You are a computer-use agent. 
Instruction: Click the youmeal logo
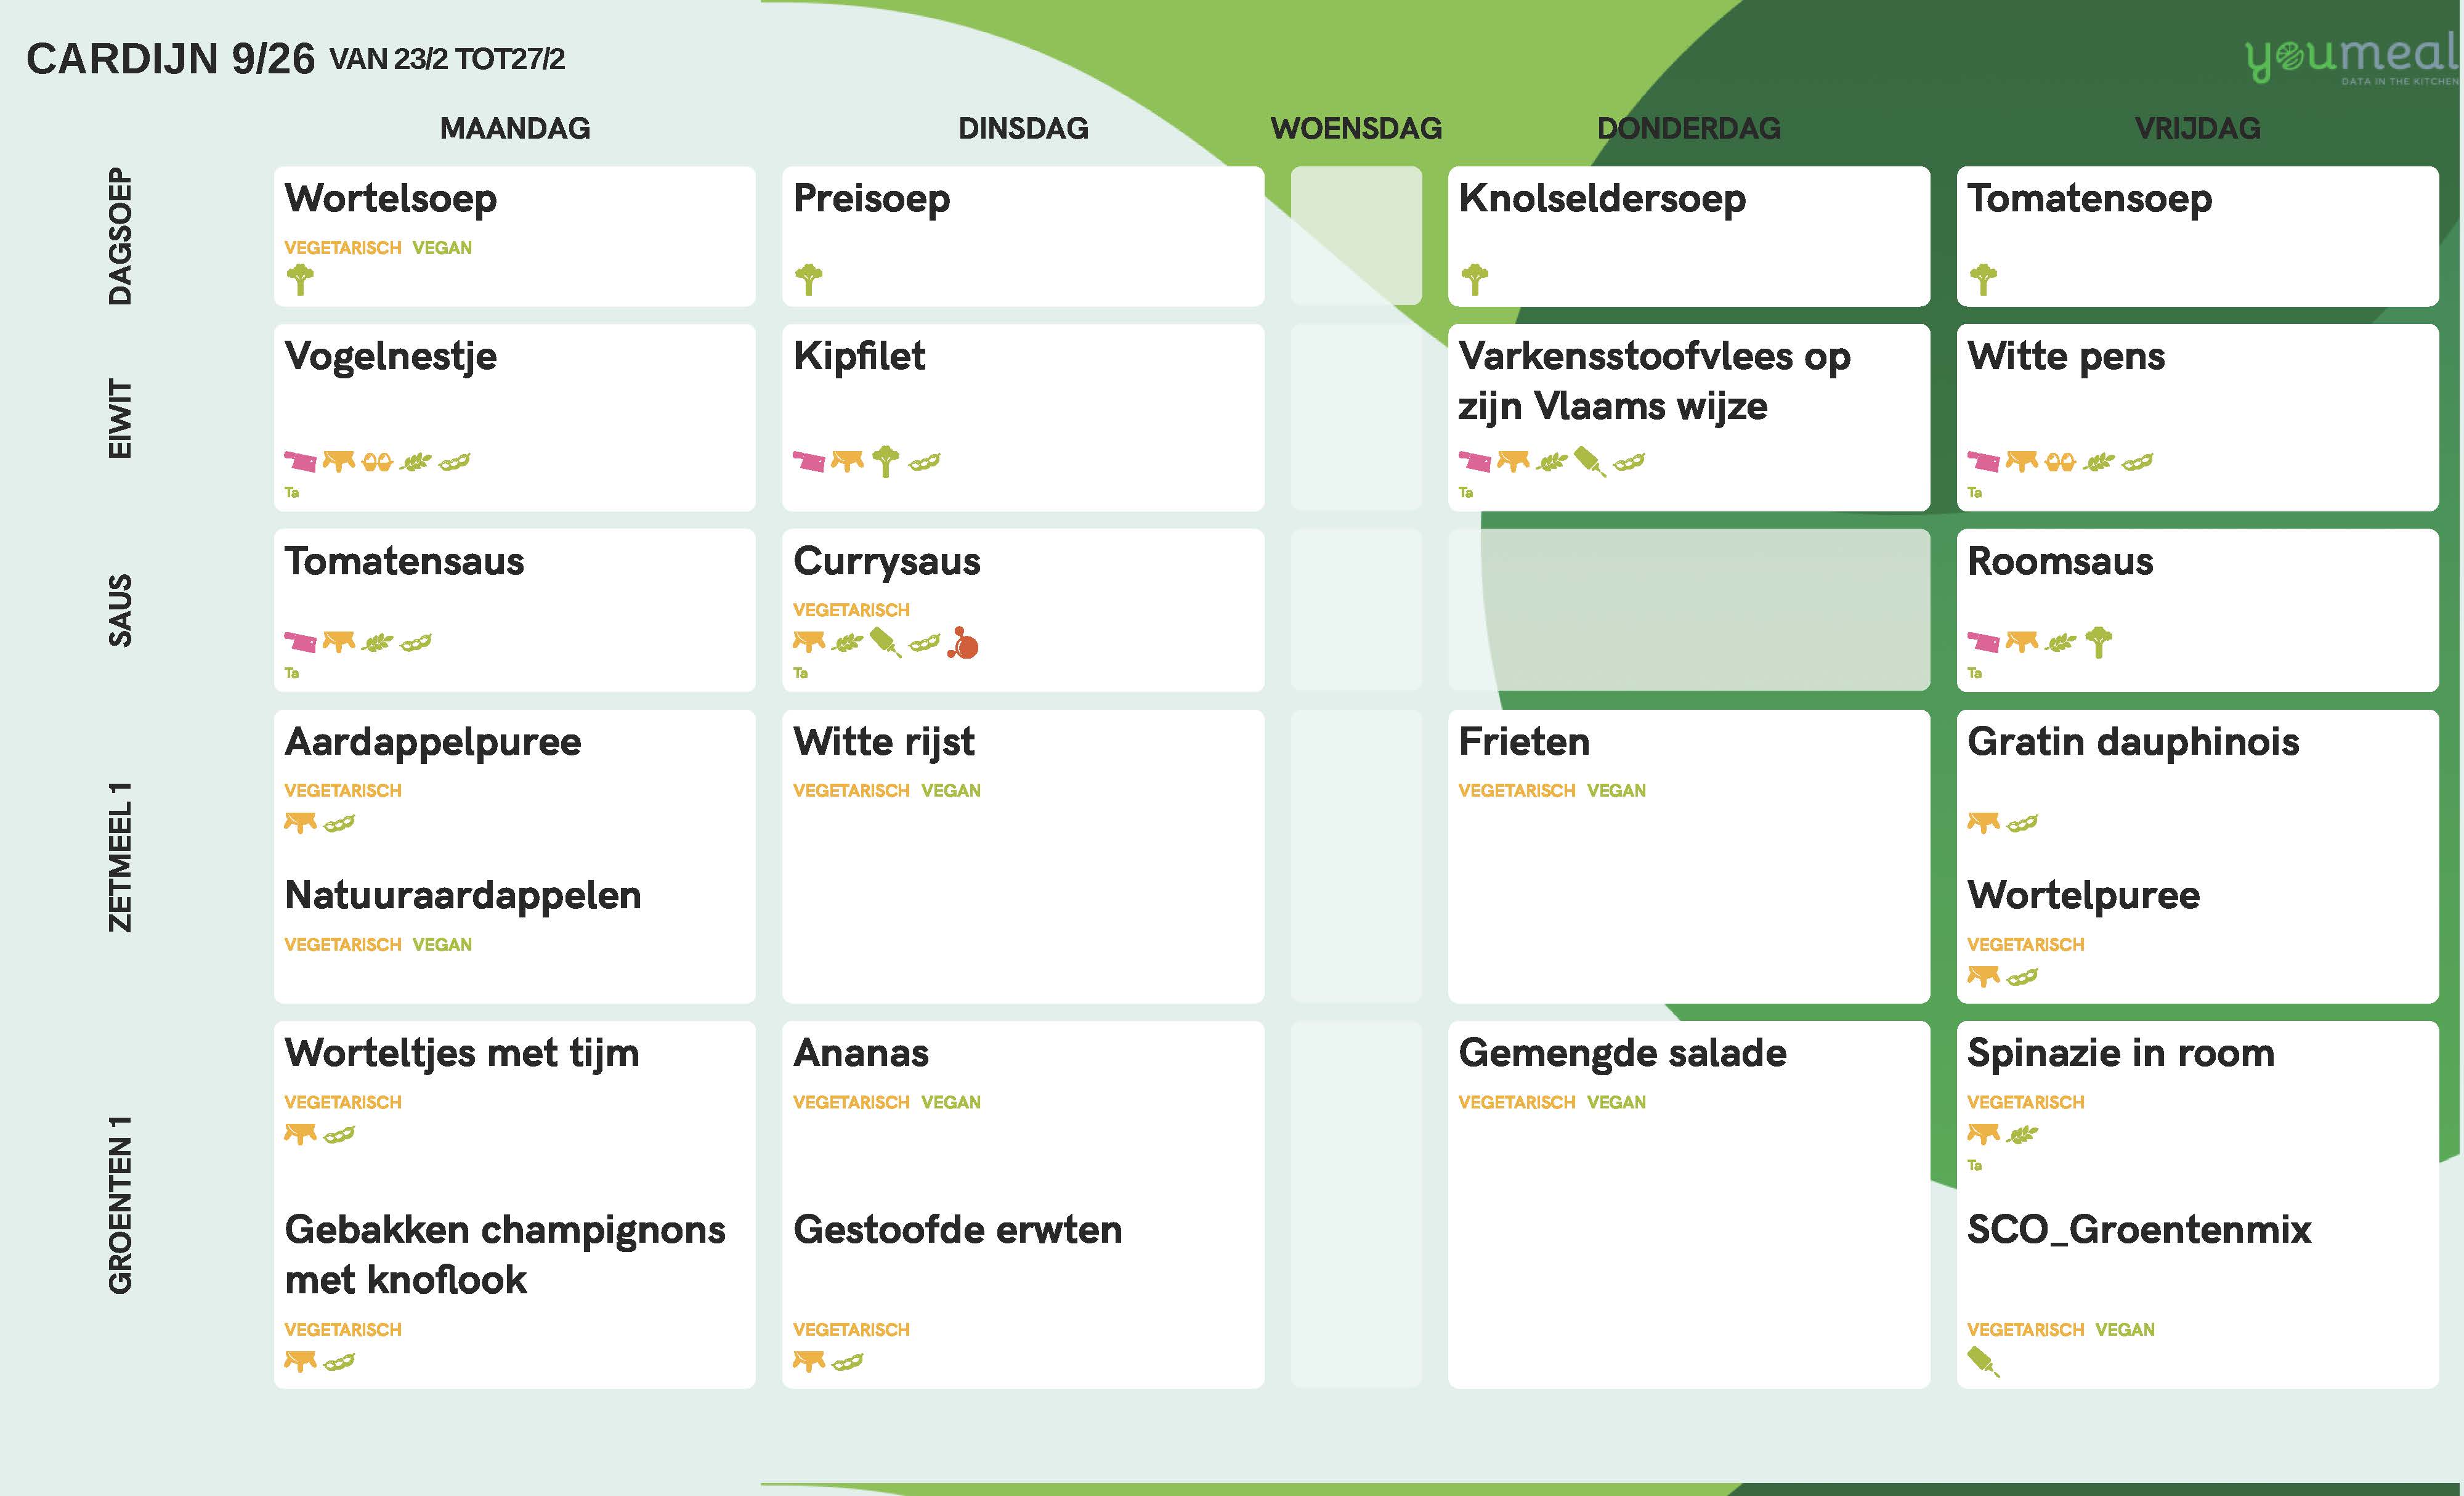click(2350, 59)
